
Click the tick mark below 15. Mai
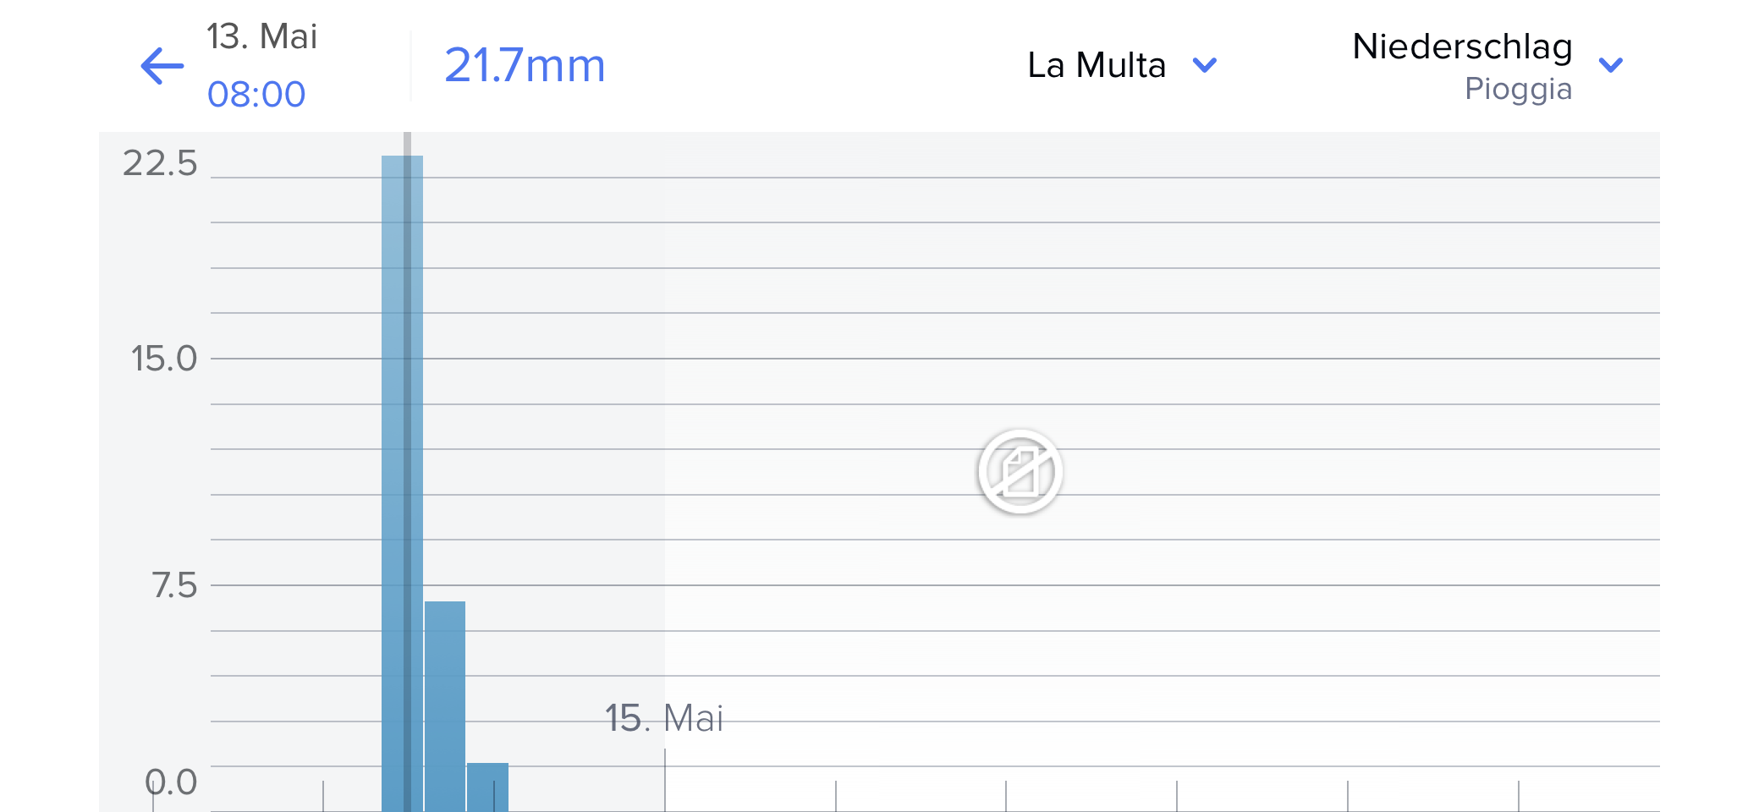pyautogui.click(x=665, y=780)
